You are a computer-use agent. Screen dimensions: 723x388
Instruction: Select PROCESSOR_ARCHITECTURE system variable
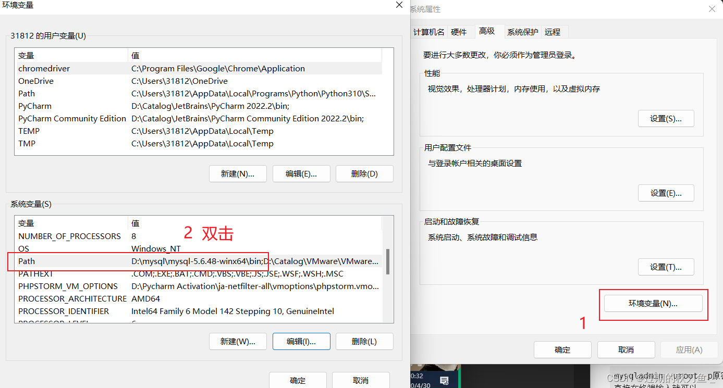tap(198, 298)
